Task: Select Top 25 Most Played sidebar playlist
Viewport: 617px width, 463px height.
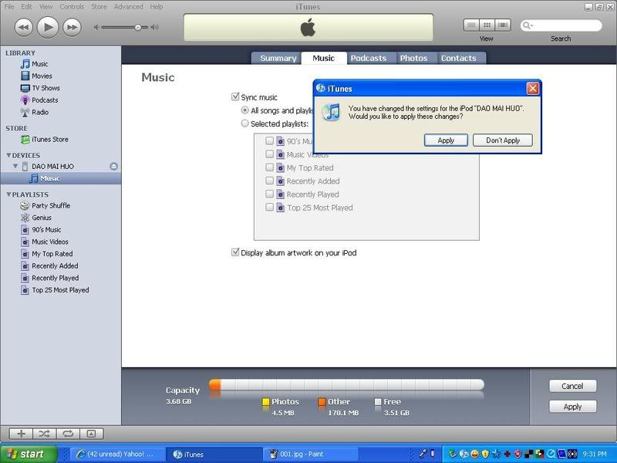Action: pyautogui.click(x=60, y=290)
